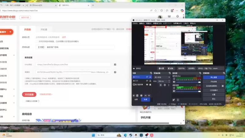This screenshot has height=138, width=245.
Task: Pop out the 来源 dock panel
Action: 151,73
